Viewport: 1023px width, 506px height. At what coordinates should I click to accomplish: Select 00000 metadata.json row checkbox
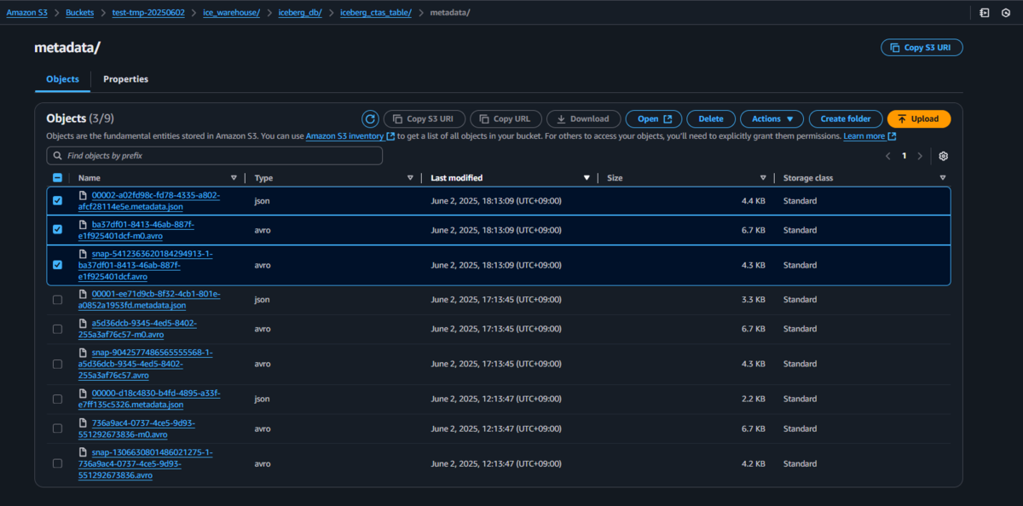tap(57, 399)
